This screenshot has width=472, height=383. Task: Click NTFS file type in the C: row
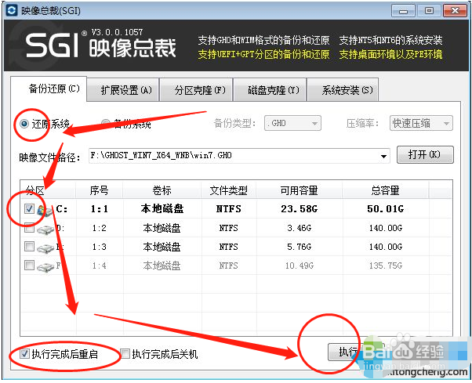pos(229,208)
